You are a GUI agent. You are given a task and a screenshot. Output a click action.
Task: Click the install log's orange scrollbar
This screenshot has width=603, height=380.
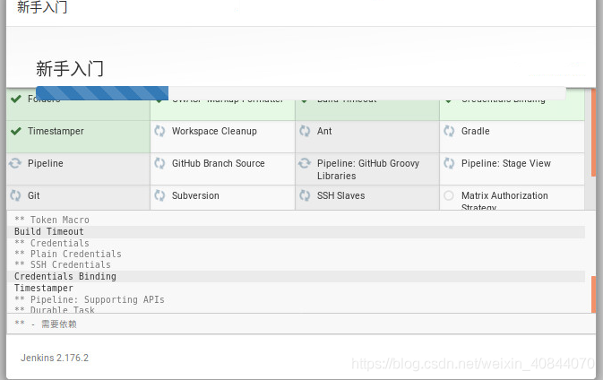click(593, 295)
